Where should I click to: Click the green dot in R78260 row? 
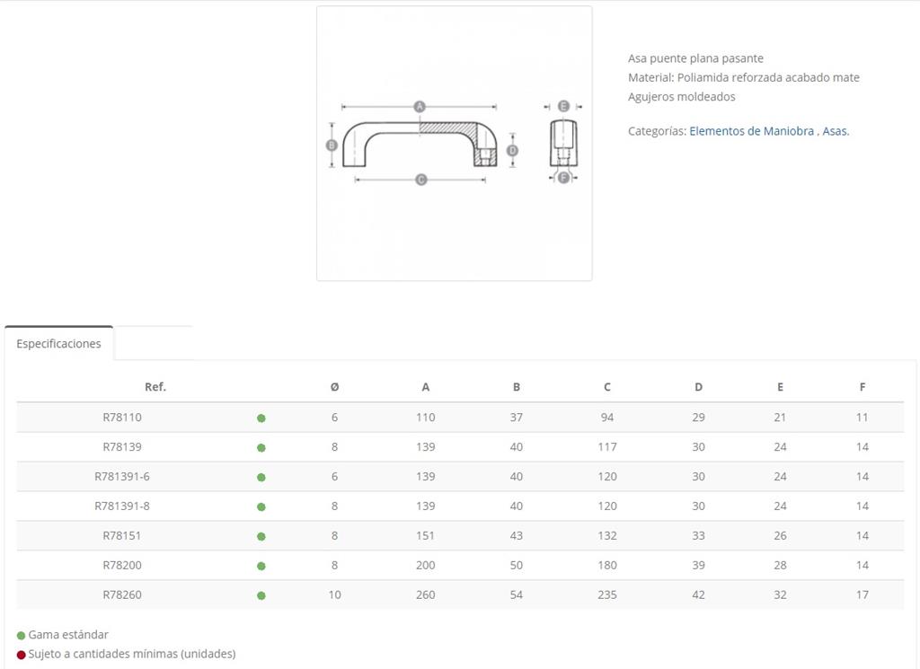pyautogui.click(x=261, y=595)
